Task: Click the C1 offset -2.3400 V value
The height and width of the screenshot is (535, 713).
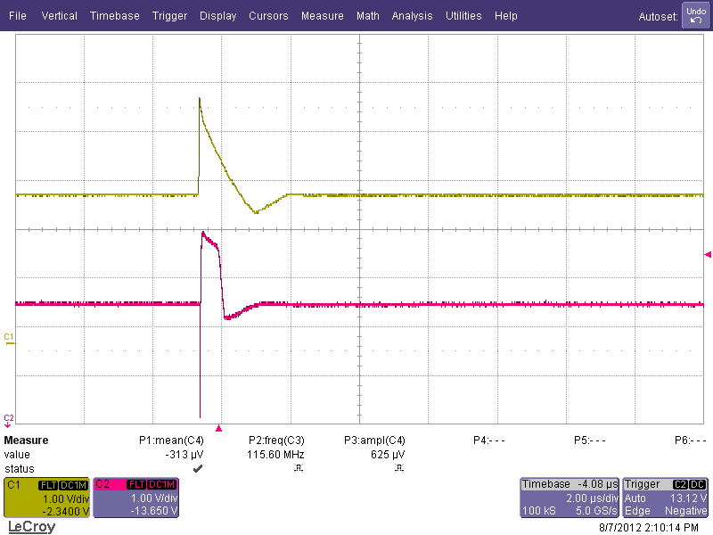Action: [65, 512]
